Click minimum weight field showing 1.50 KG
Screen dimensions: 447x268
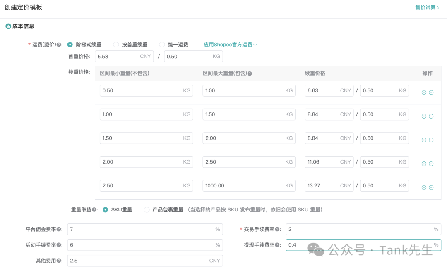pos(147,138)
